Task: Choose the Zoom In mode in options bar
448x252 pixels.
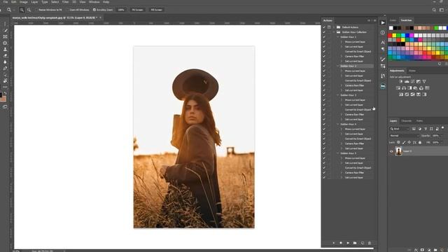Action: [x=22, y=10]
